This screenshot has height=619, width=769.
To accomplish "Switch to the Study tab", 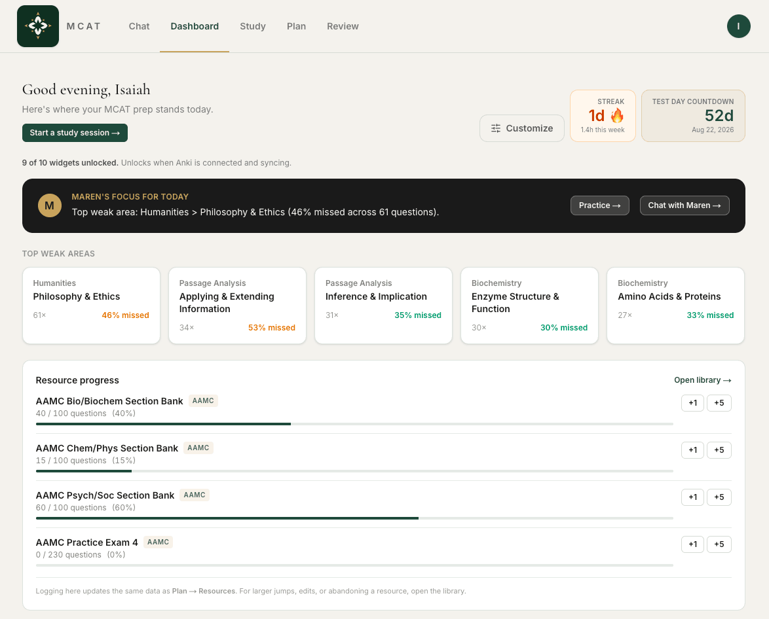I will pyautogui.click(x=253, y=26).
